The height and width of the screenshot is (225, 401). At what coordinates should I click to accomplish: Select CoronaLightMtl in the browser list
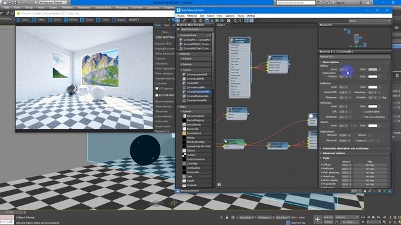(x=197, y=79)
